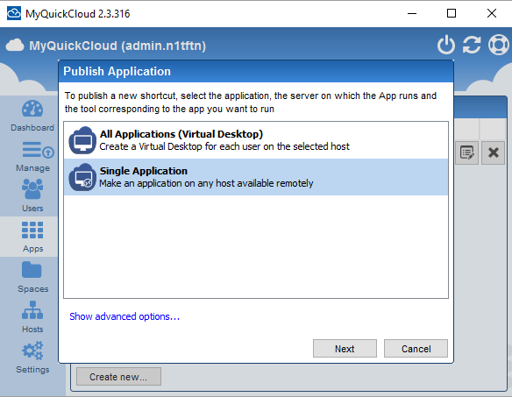
Task: Click the MyQuickCloud title bar app icon
Action: click(14, 13)
